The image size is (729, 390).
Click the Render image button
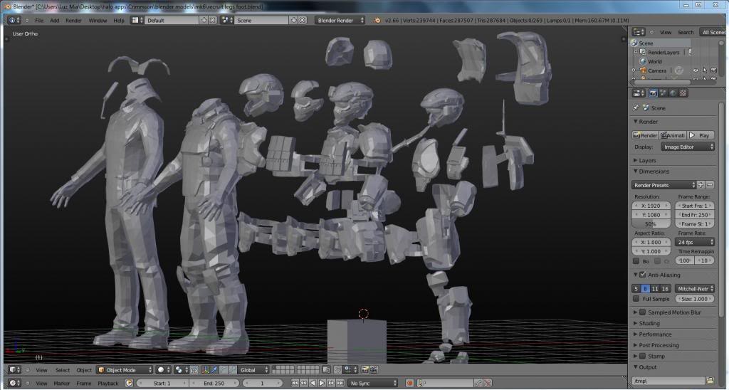point(645,135)
